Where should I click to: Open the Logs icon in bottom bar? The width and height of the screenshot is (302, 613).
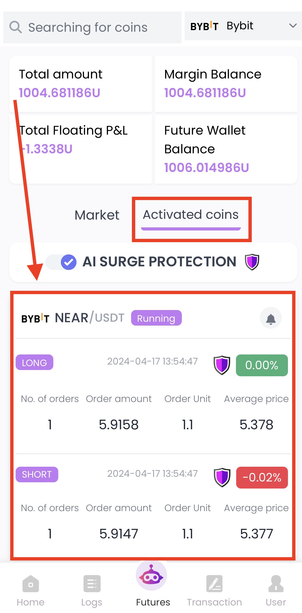point(92,584)
